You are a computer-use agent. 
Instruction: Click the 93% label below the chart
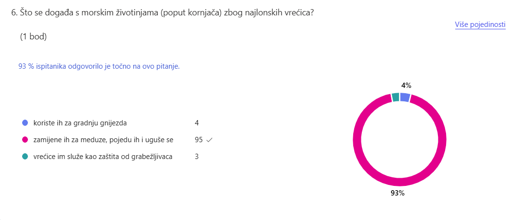397,194
